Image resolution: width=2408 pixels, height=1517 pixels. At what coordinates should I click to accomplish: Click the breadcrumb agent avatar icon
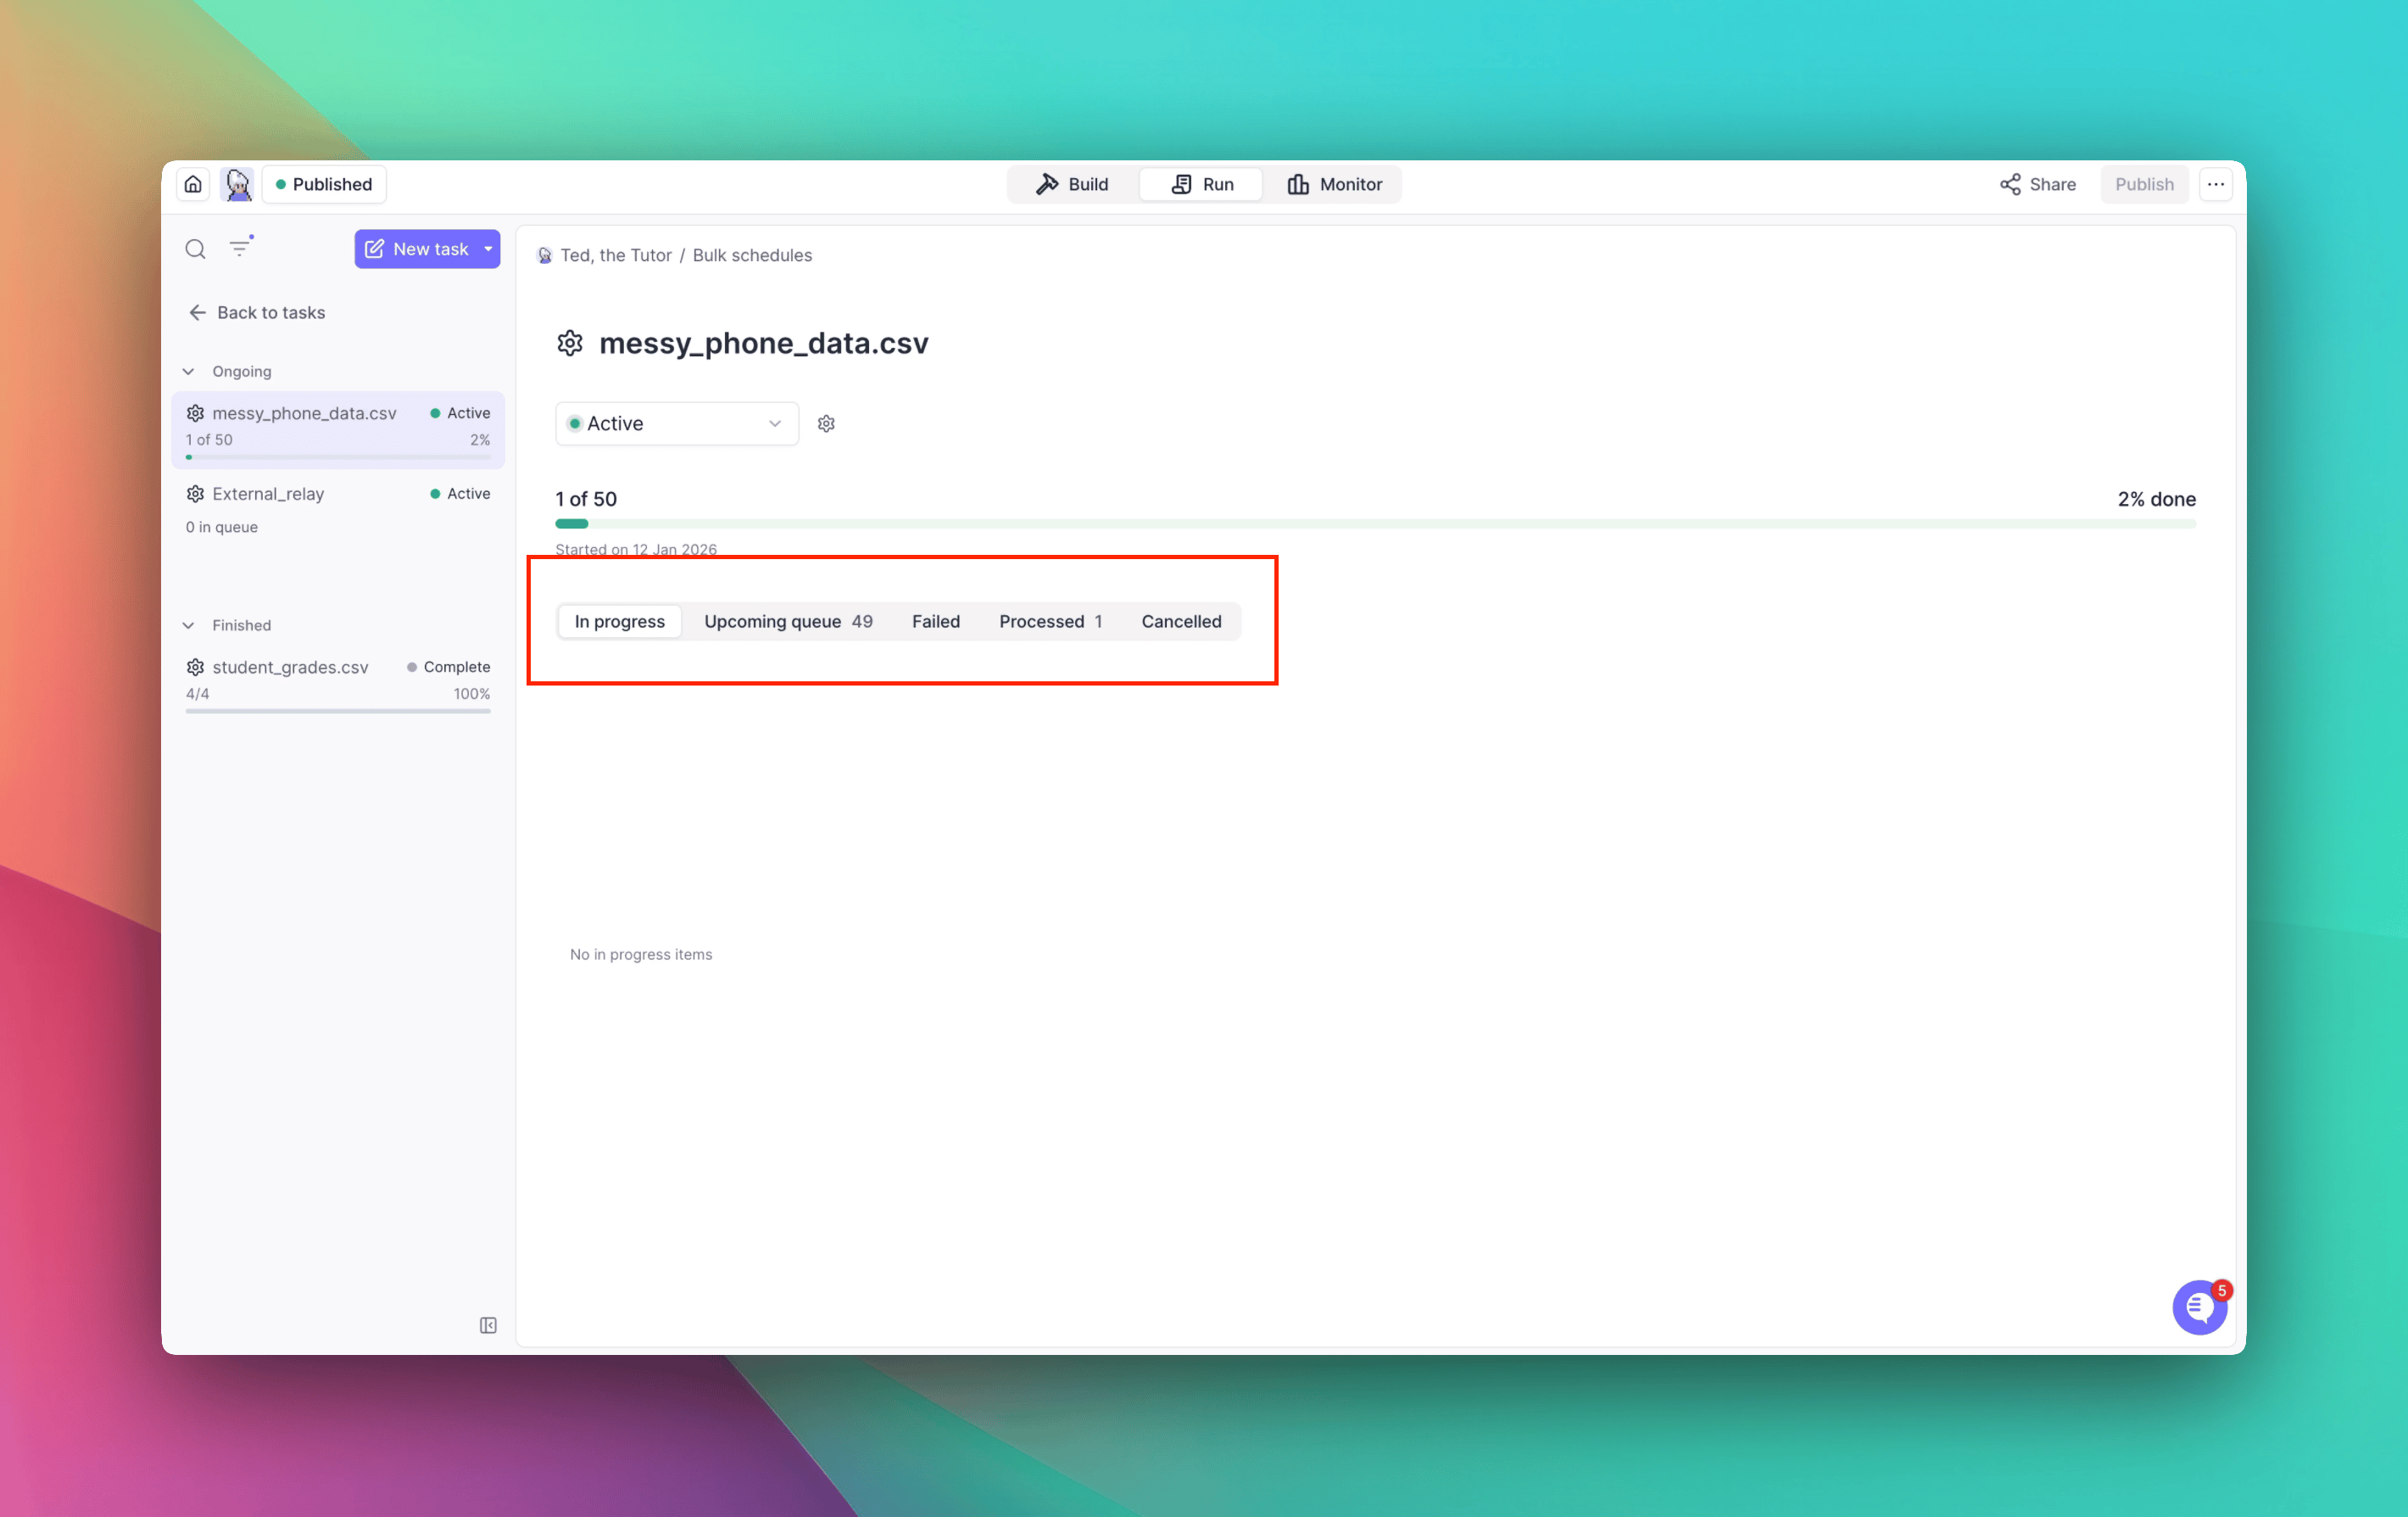pos(545,255)
